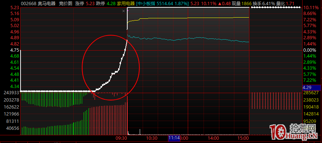Click 8.66% on the right percent axis
Screen dimensions: 322x143
[310, 14]
